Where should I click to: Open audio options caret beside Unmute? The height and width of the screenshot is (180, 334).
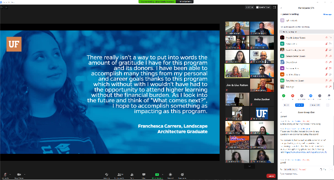tap(10, 175)
